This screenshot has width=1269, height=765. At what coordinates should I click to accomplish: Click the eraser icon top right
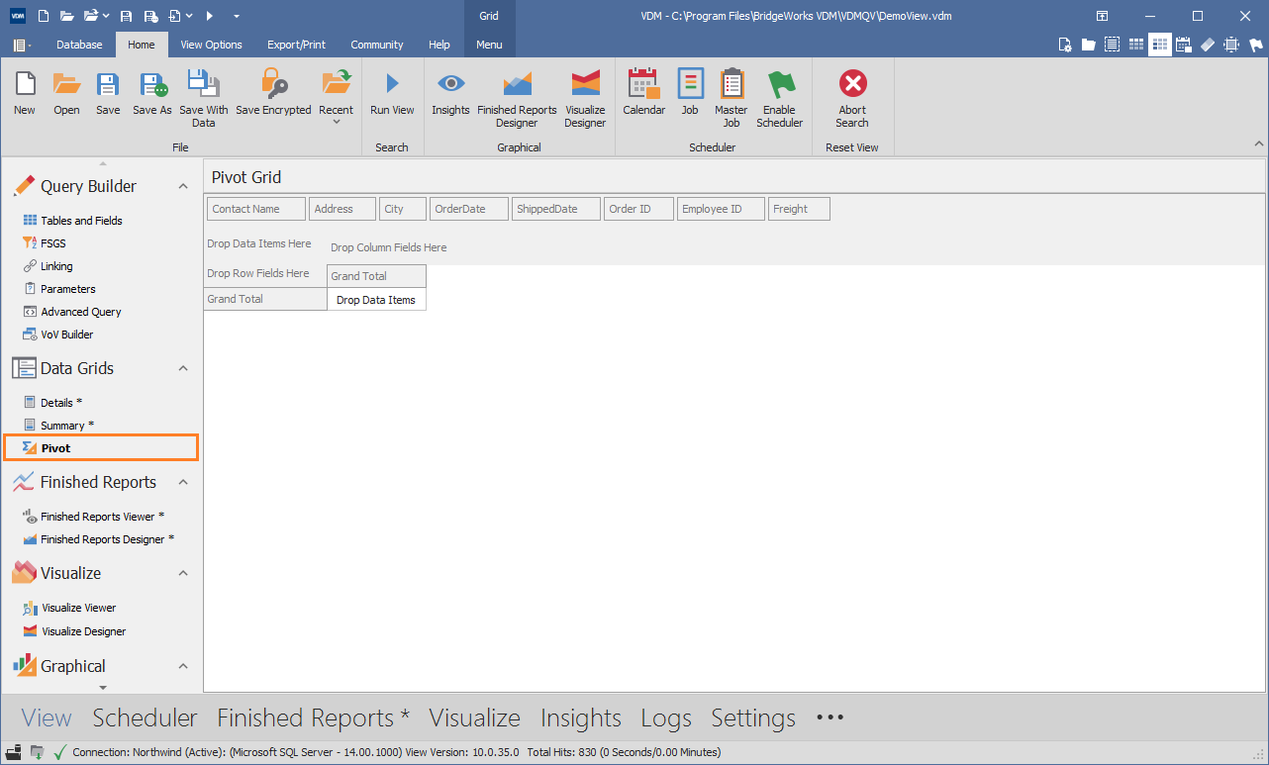1208,45
